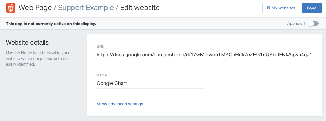The image size is (326, 121).
Task: Click the Edit website page title
Action: (x=140, y=8)
